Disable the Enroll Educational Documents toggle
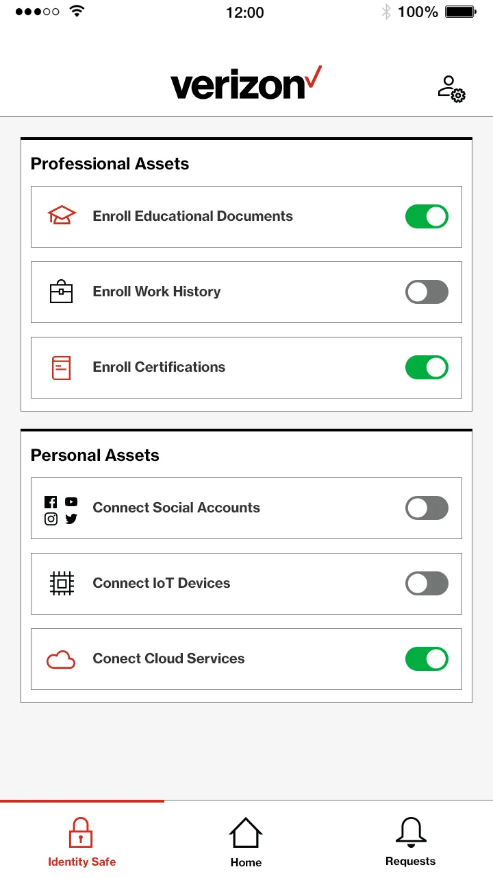493x878 pixels. [427, 217]
